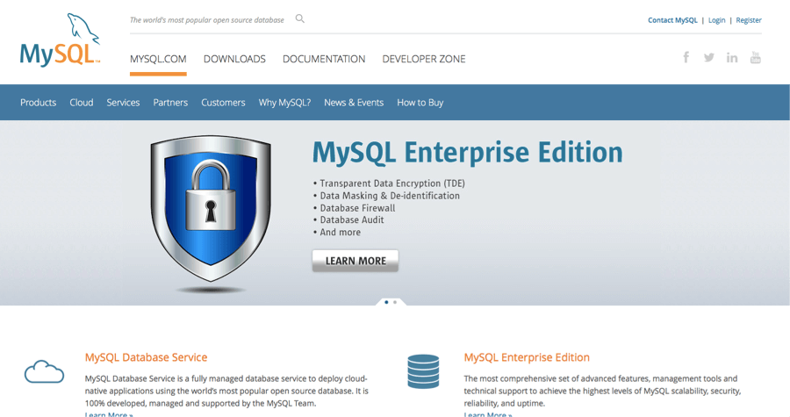Viewport: 790px width, 417px height.
Task: Click the MySQL dolphin logo
Action: click(x=60, y=40)
